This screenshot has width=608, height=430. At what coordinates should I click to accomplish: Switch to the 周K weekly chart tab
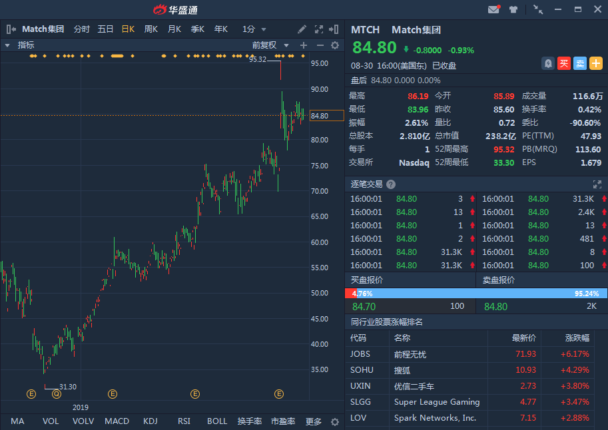pyautogui.click(x=151, y=29)
